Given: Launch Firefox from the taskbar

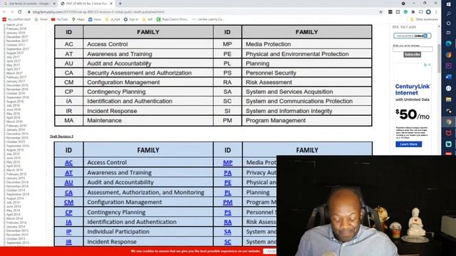Looking at the screenshot, I should [449, 55].
